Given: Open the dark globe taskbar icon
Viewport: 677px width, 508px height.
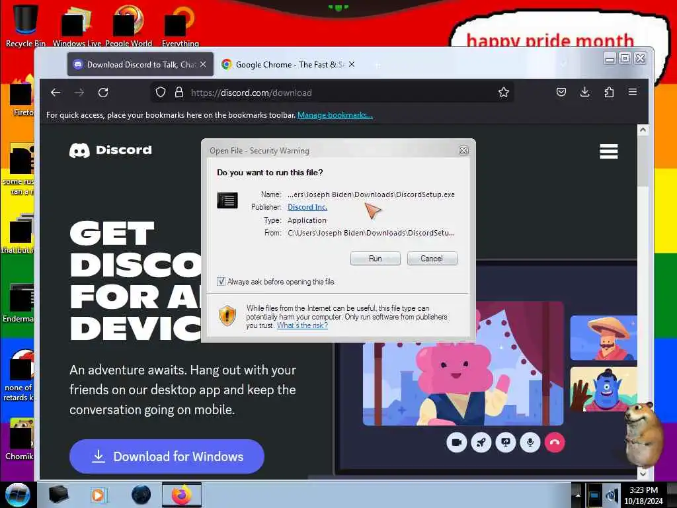Looking at the screenshot, I should (141, 495).
